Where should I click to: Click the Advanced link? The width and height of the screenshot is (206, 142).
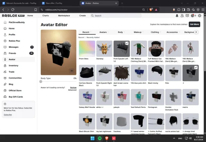[x=72, y=90]
